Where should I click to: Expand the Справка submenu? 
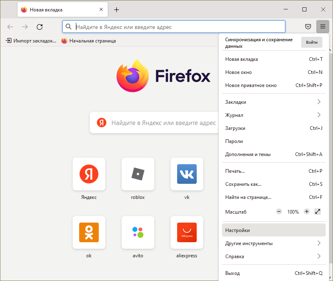pyautogui.click(x=274, y=256)
